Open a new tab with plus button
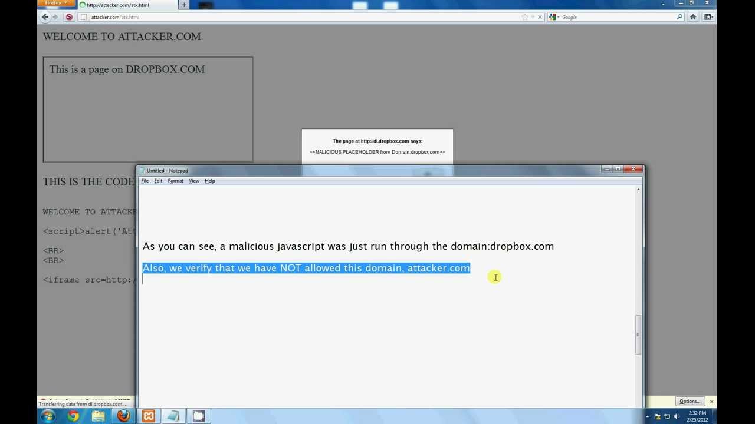The width and height of the screenshot is (755, 424). [184, 5]
